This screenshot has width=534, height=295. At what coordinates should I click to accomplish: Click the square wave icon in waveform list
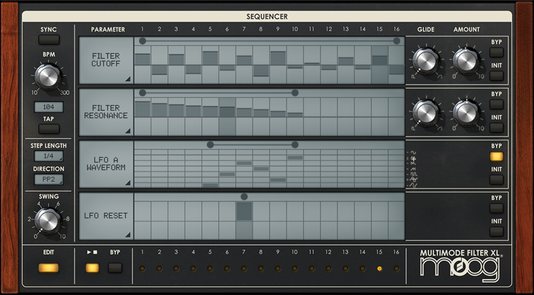point(414,174)
